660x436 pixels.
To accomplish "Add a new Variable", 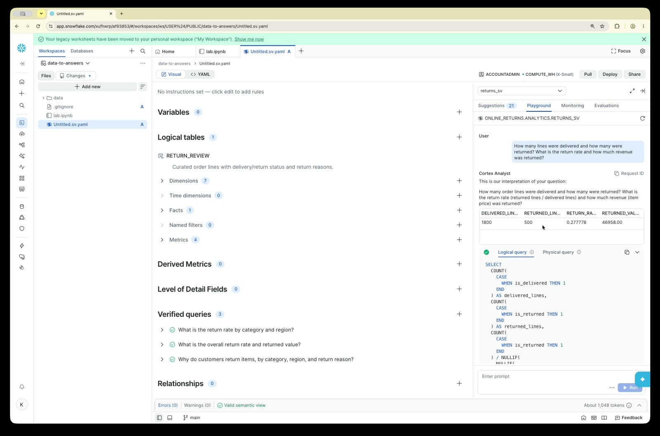I will click(459, 112).
